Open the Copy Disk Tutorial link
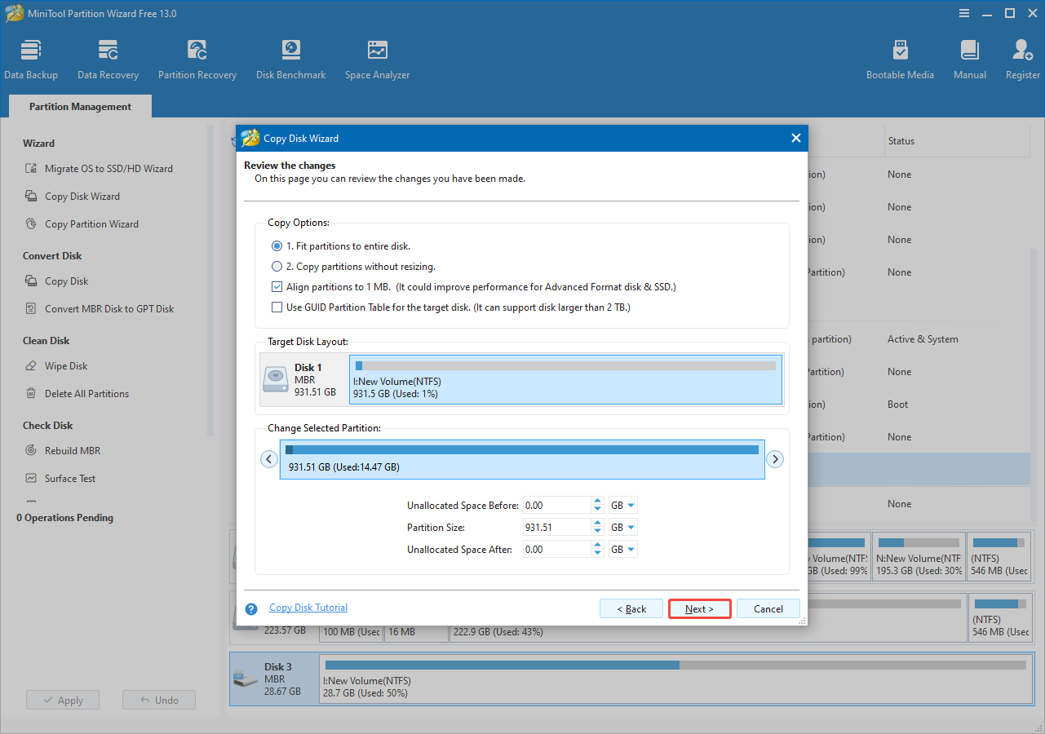1045x734 pixels. (x=308, y=608)
